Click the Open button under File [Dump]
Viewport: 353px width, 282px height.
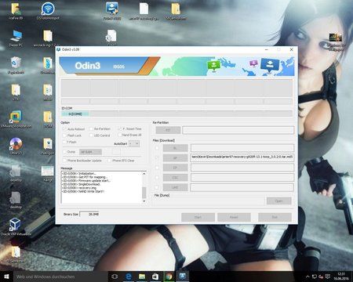[278, 201]
